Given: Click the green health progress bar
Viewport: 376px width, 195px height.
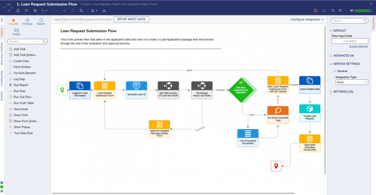Looking at the screenshot, I should tap(362, 11).
